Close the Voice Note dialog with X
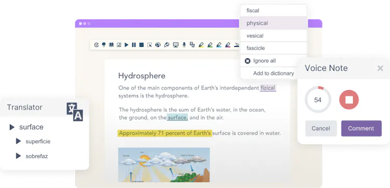390x188 pixels. coord(380,68)
